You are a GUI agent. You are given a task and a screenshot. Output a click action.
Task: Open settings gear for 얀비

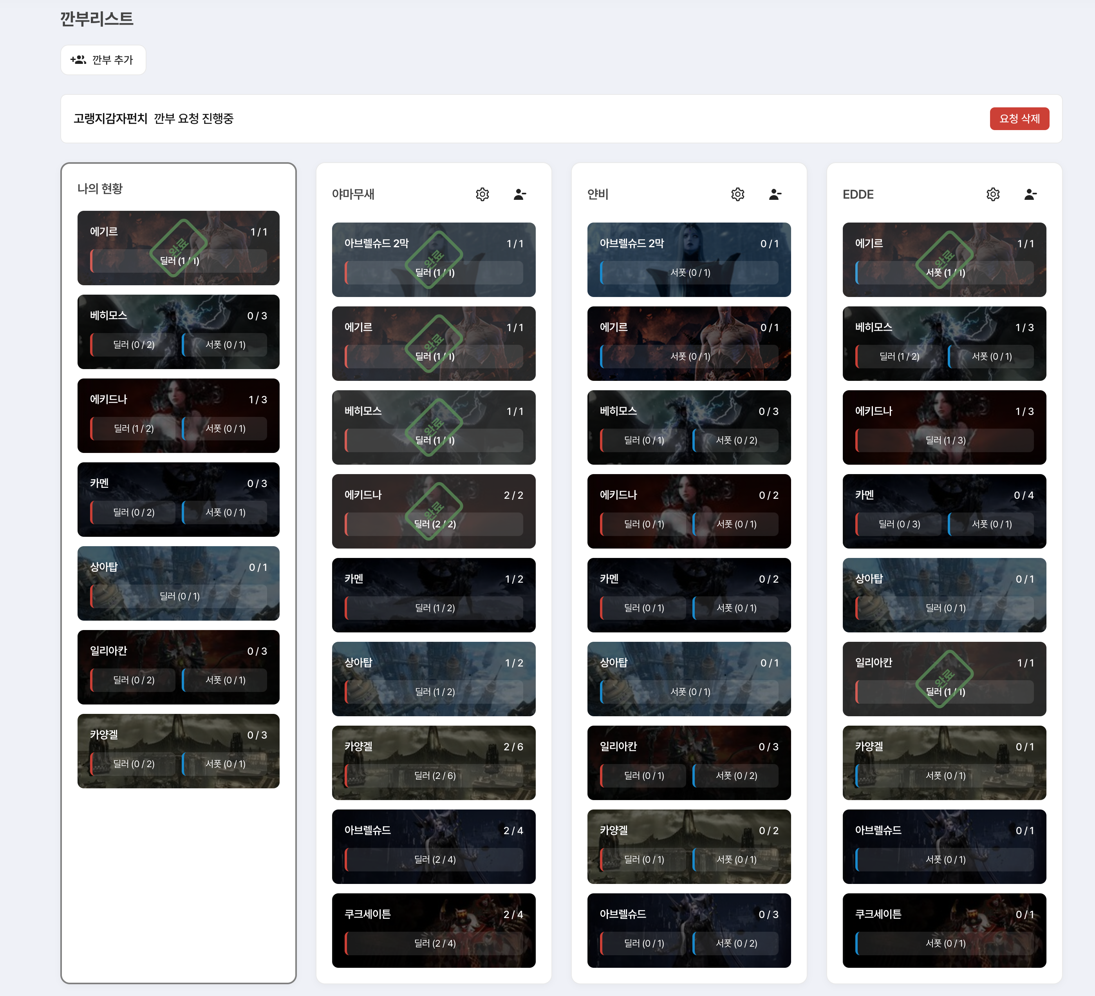737,194
